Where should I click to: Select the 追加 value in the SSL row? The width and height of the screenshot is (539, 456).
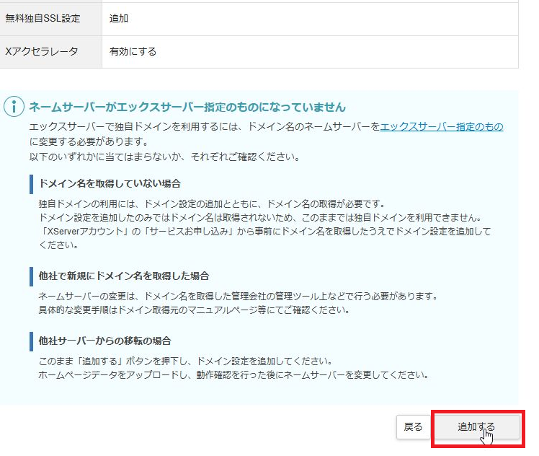[x=119, y=18]
